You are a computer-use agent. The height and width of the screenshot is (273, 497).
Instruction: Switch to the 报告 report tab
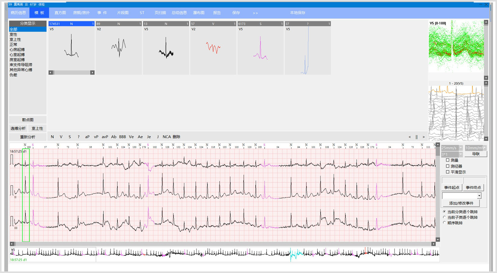[217, 13]
